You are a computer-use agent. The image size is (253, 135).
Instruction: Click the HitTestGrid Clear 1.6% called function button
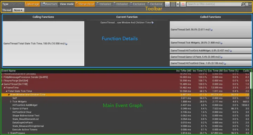(x=210, y=63)
